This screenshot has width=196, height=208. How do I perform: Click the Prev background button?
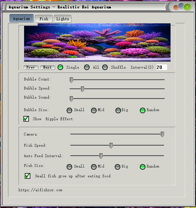(x=31, y=67)
